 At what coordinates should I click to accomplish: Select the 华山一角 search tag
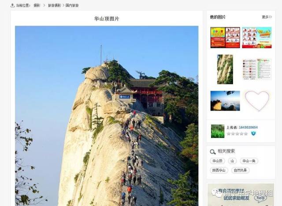[x=249, y=161]
